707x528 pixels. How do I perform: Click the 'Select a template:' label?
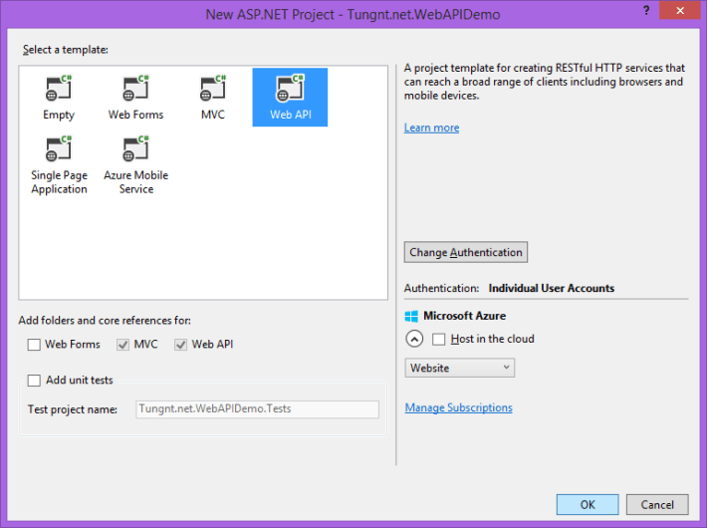[66, 50]
